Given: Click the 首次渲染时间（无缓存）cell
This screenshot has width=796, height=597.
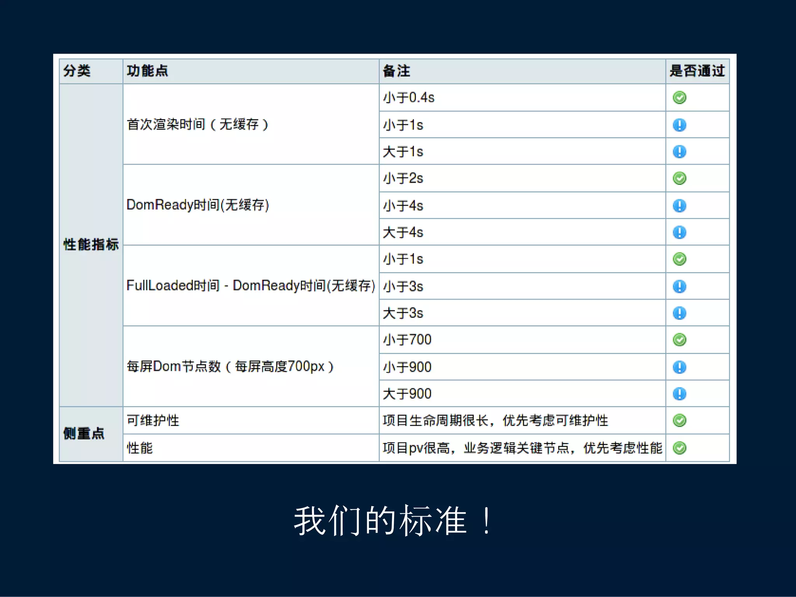Looking at the screenshot, I should pos(251,124).
